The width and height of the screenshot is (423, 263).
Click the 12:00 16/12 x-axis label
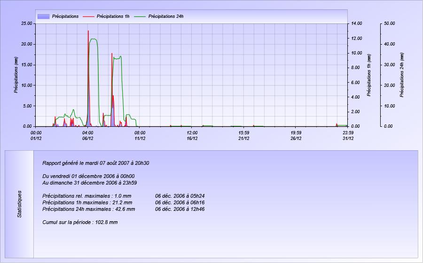click(192, 136)
